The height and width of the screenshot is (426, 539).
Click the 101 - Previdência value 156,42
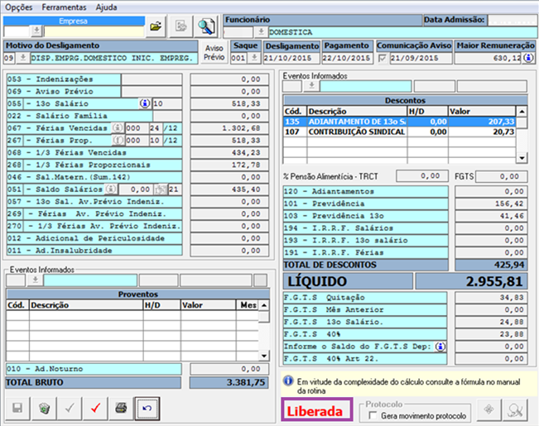click(491, 203)
